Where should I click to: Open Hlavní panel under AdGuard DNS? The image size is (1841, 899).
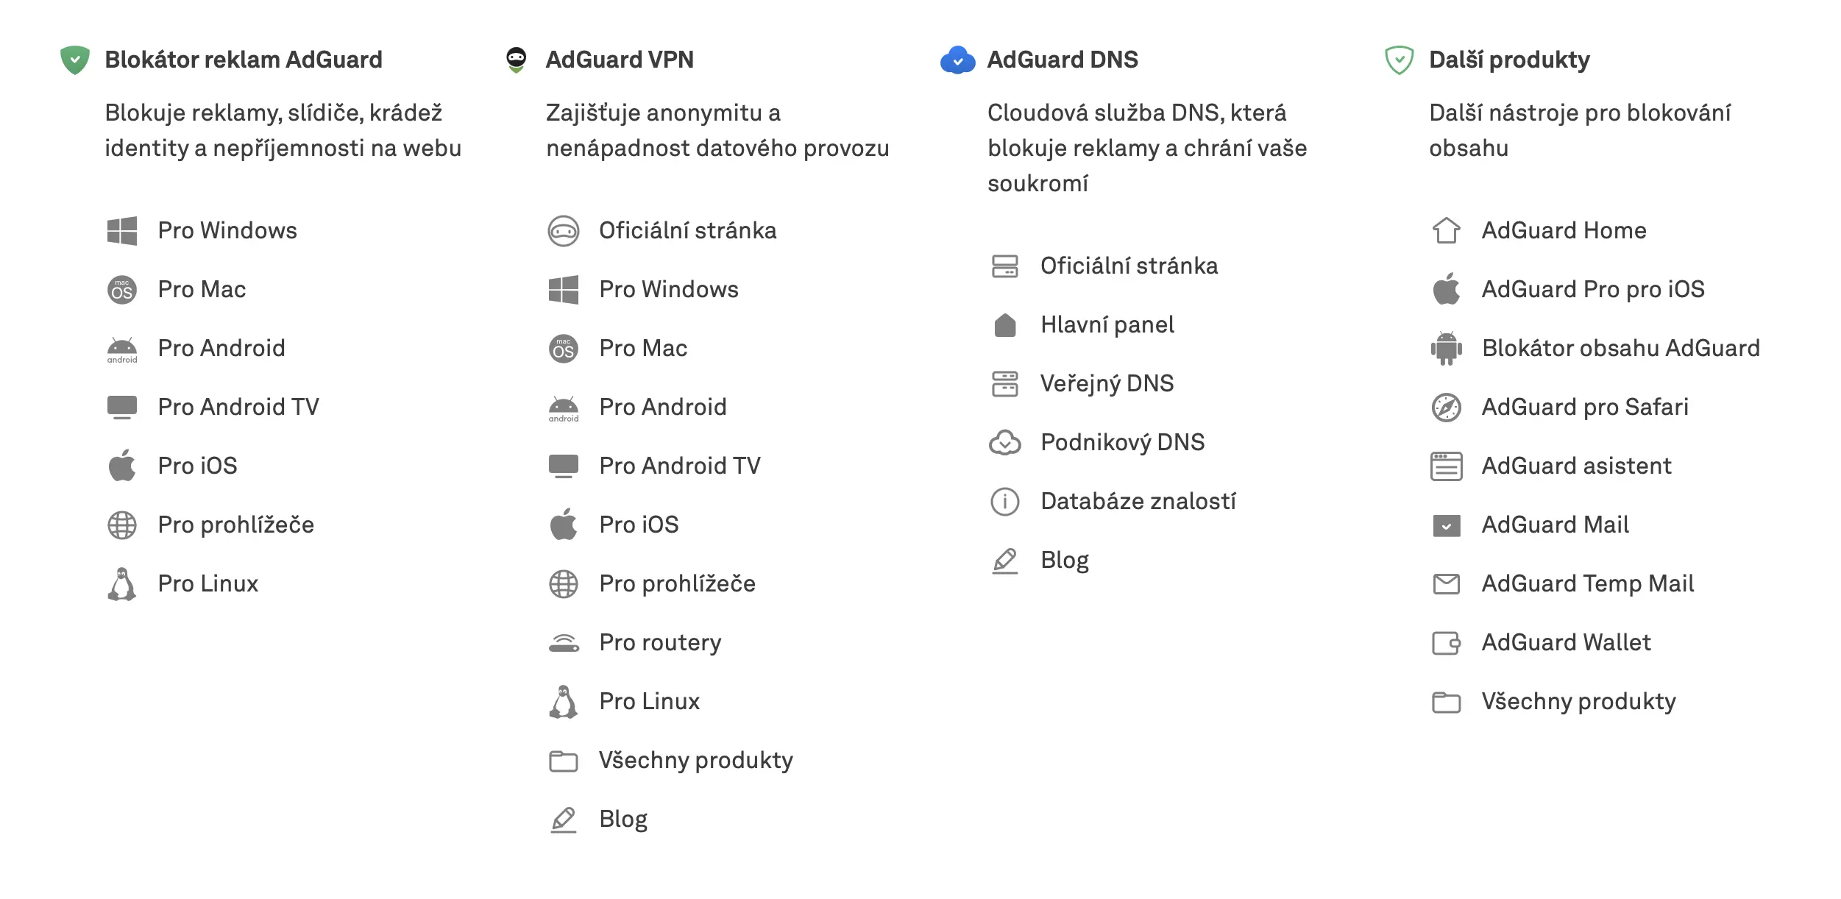click(1107, 324)
